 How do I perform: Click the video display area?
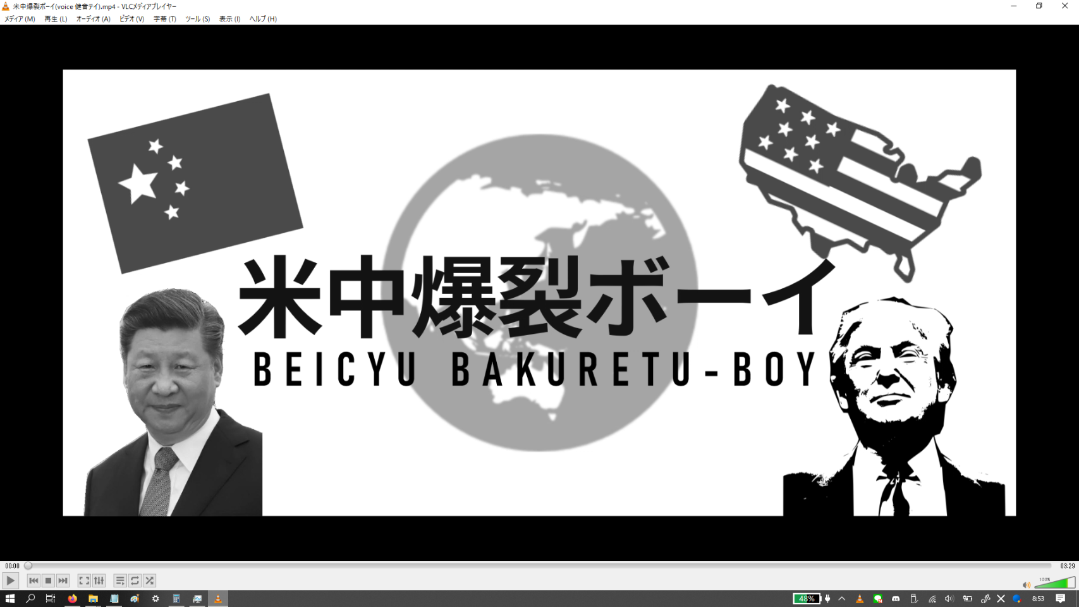[x=539, y=293]
